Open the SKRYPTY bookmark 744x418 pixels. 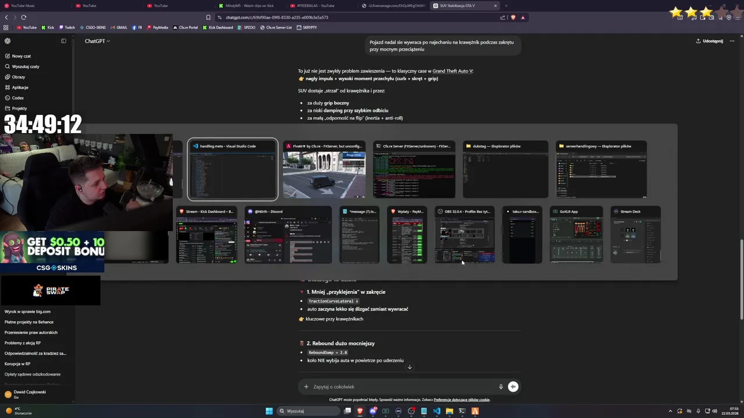coord(307,27)
